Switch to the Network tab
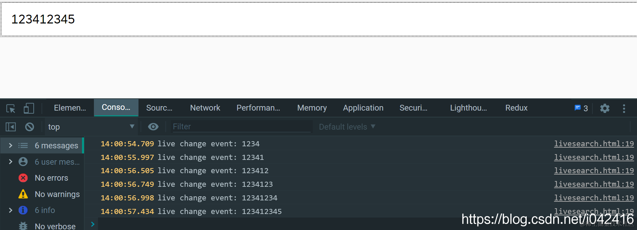 coord(205,108)
